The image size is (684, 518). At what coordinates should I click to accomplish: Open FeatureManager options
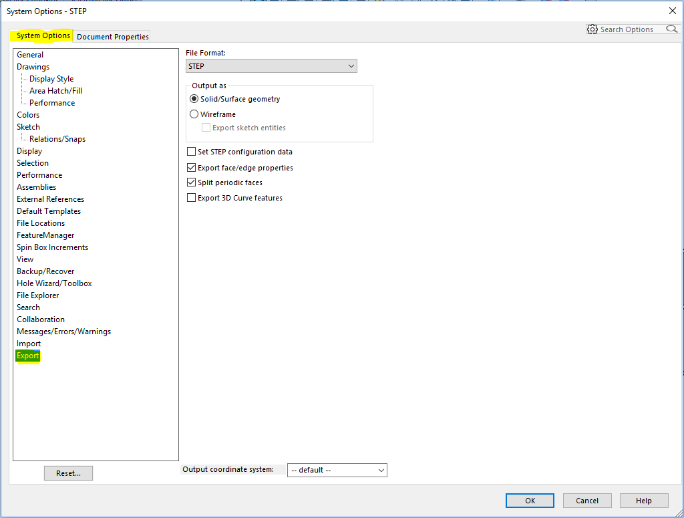point(46,235)
